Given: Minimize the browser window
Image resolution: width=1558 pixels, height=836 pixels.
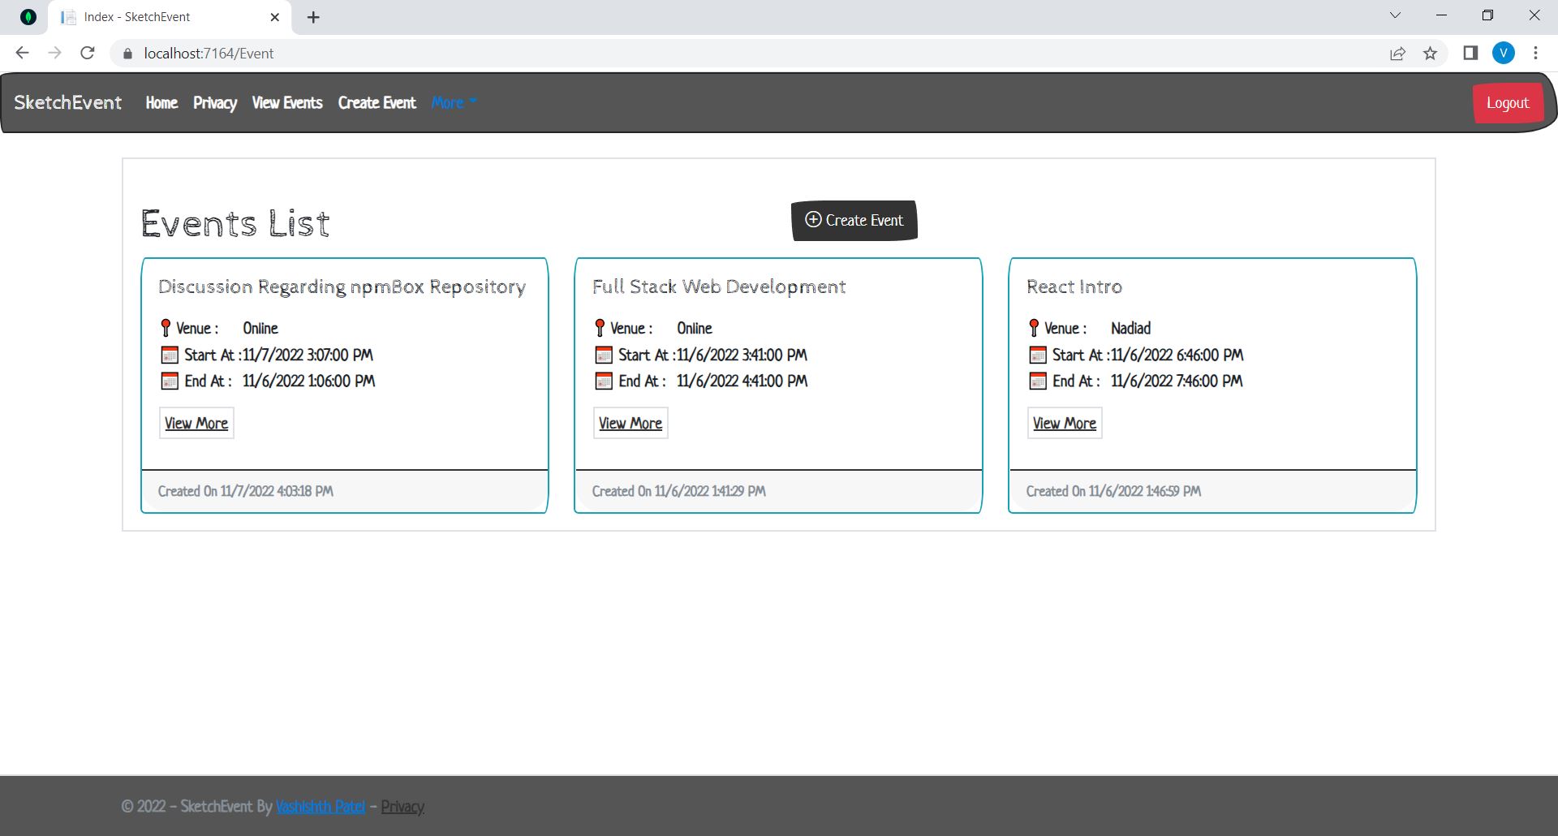Looking at the screenshot, I should pyautogui.click(x=1442, y=15).
